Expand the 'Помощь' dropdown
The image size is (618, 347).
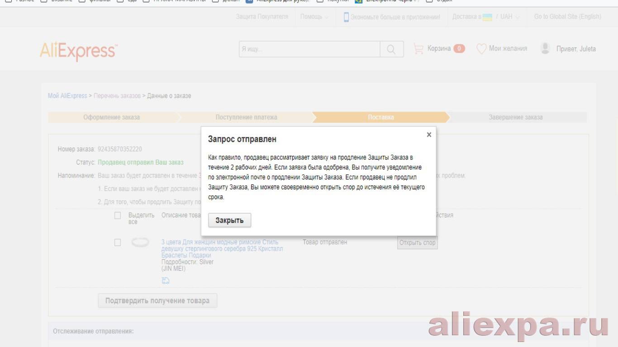pyautogui.click(x=314, y=17)
